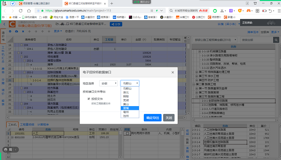281x160 pixels.
Task: Choose 池州 from the city list
Action: (130, 116)
